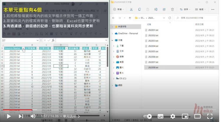
Task: Select file 202206.txt in Explorer
Action: [153, 57]
